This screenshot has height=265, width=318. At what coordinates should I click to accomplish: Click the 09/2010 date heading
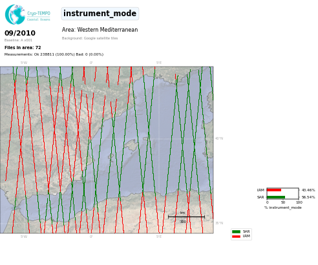(20, 33)
